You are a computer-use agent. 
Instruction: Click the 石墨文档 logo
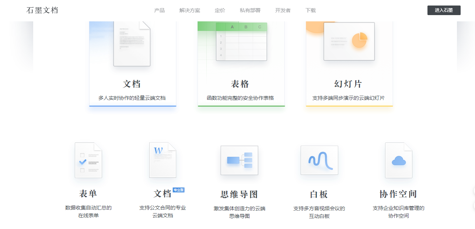[42, 10]
